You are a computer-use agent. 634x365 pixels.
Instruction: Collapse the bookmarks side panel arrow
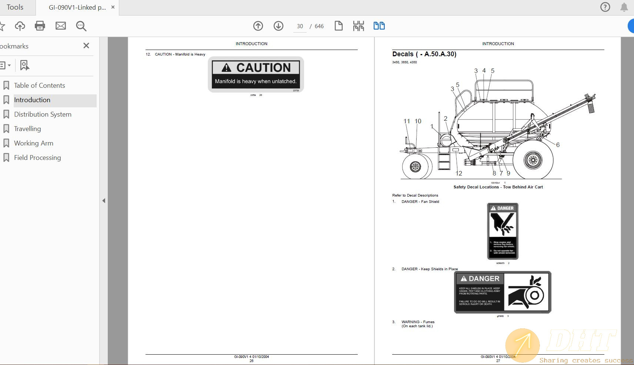(x=104, y=201)
